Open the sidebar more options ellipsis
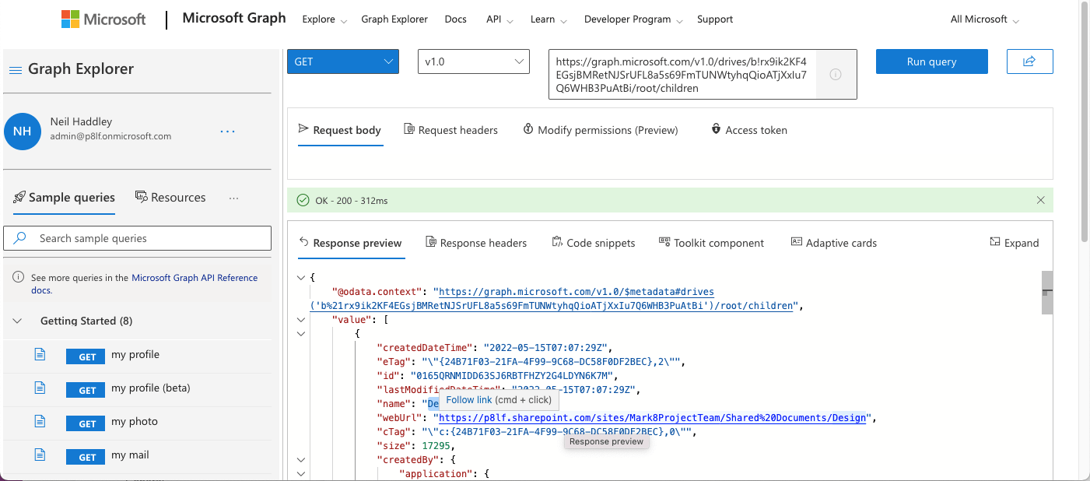 tap(233, 198)
